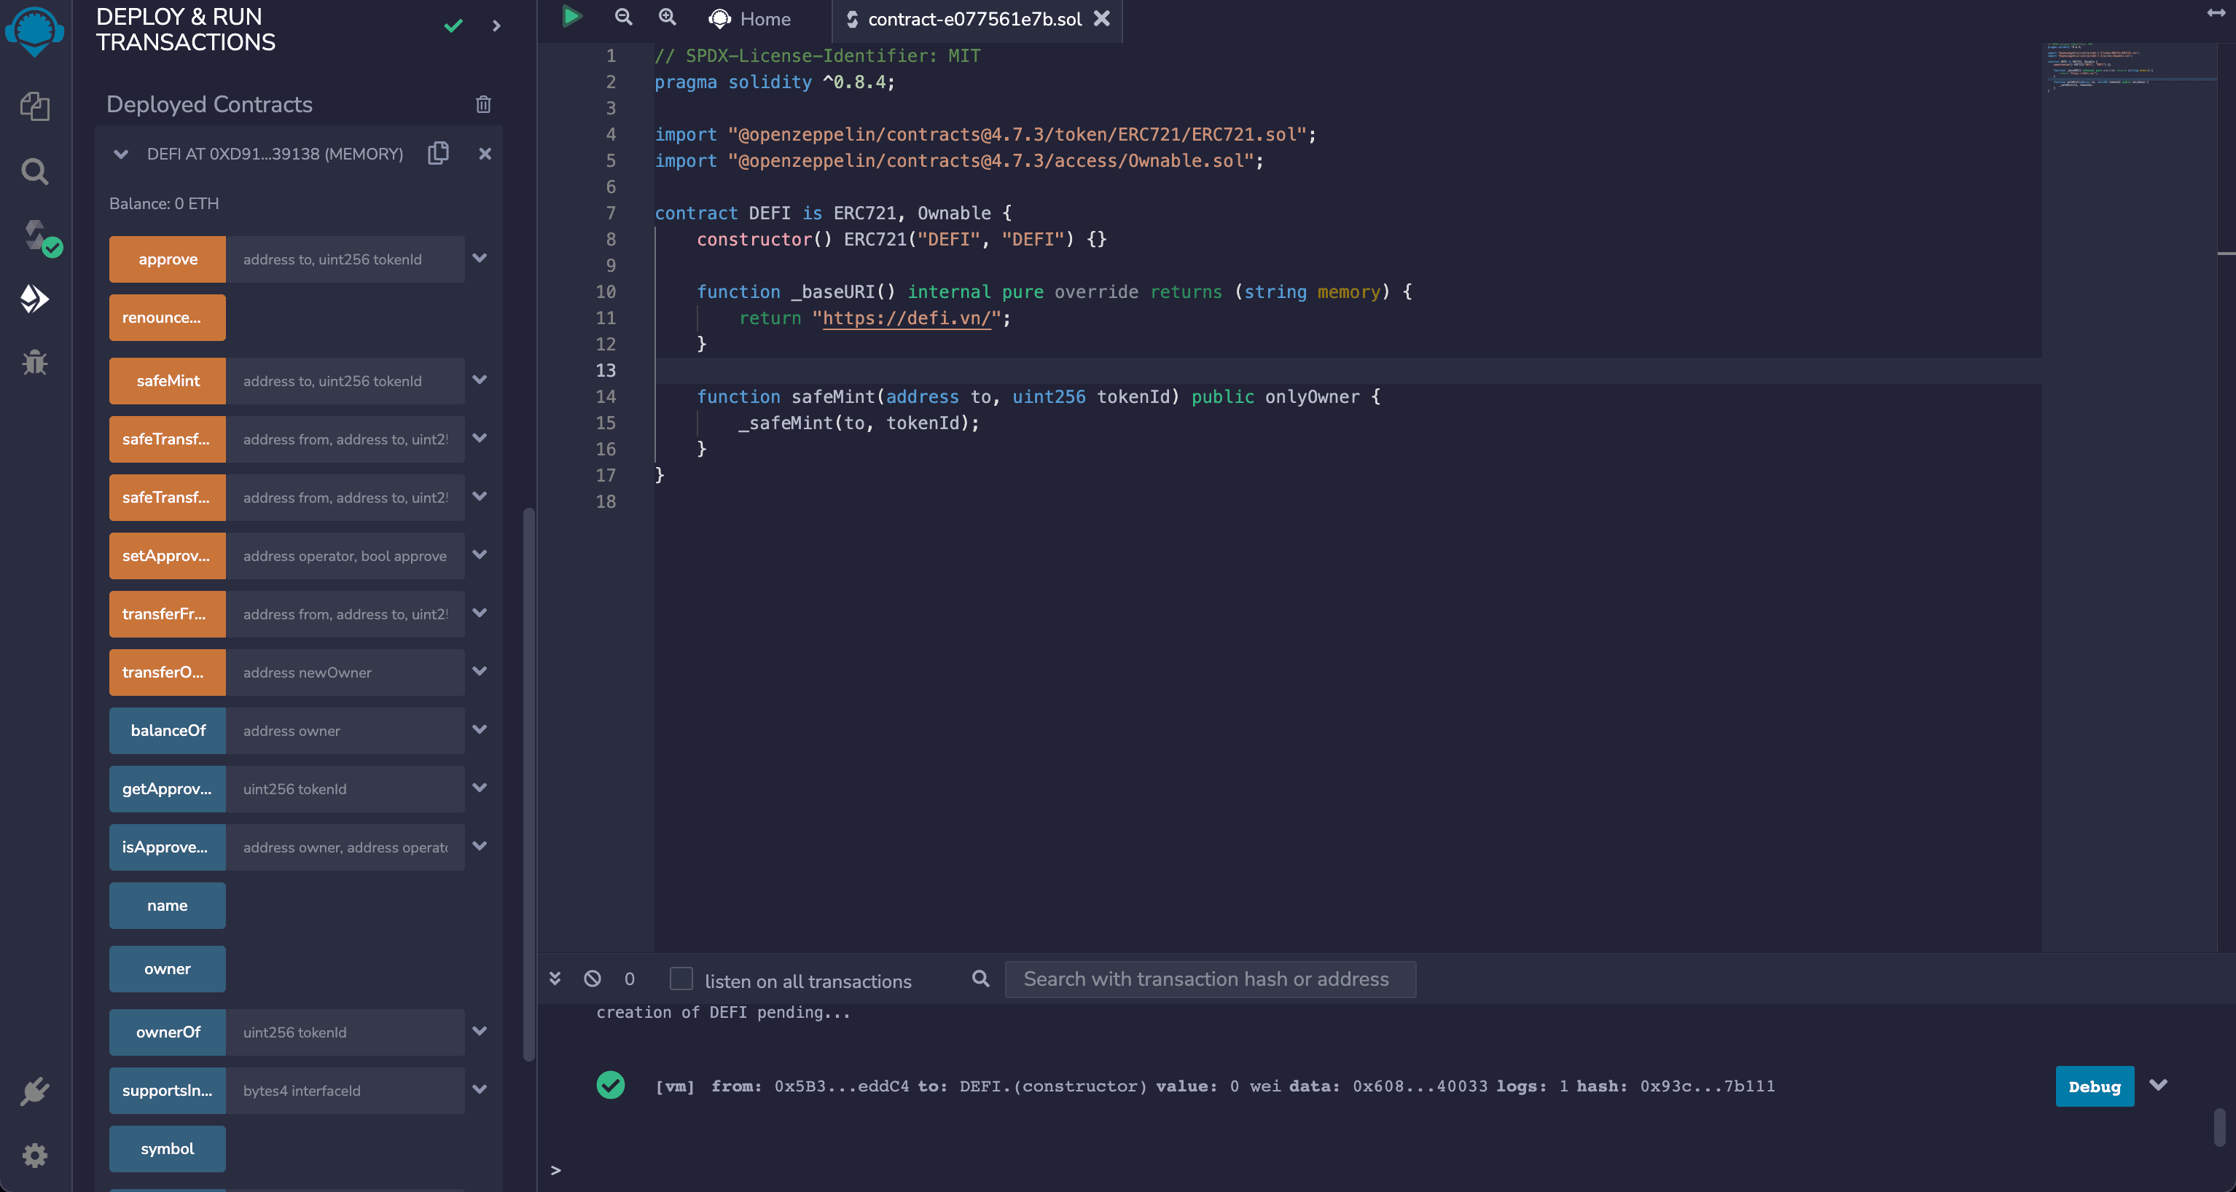
Task: Expand the transferO... function parameters
Action: pyautogui.click(x=480, y=672)
